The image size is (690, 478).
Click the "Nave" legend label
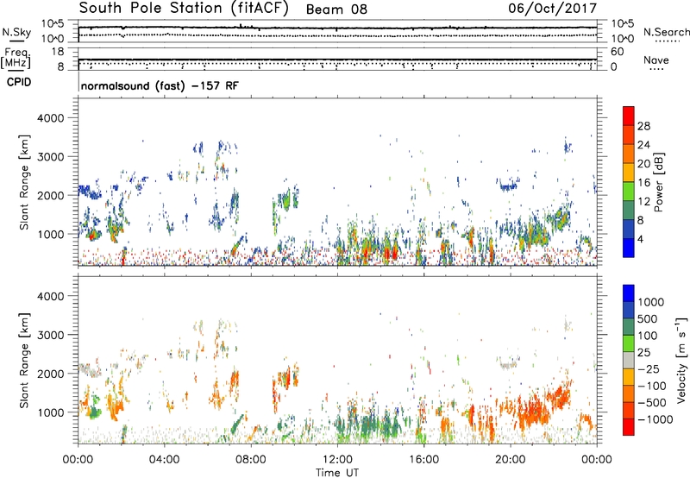click(x=656, y=60)
